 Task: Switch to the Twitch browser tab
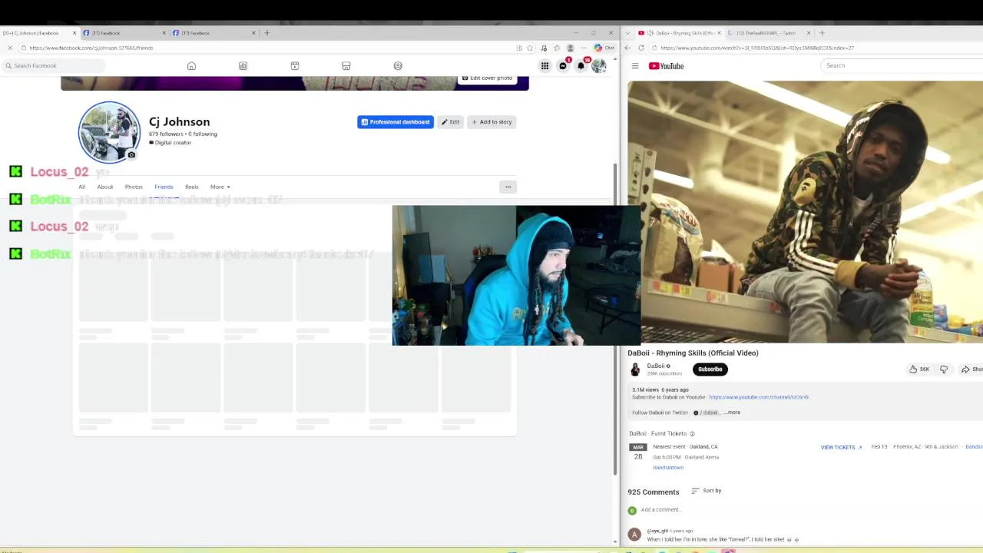[768, 33]
